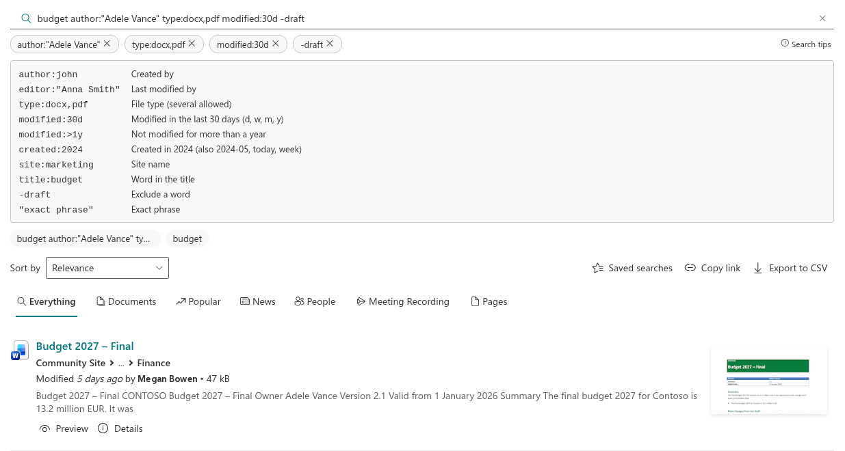Open the Budget 2027 – Final result title
Screen dimensions: 845x451
pyautogui.click(x=85, y=346)
